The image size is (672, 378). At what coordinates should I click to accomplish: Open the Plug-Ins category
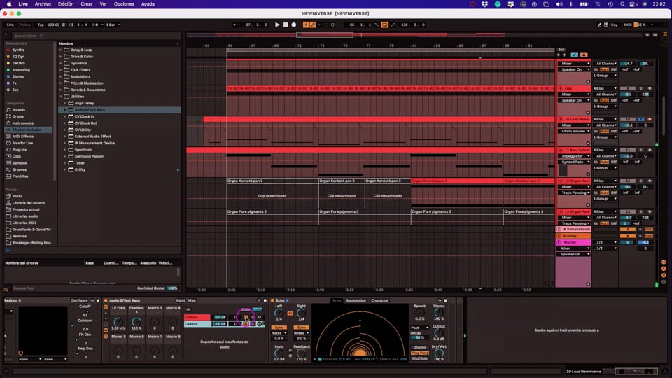[x=20, y=150]
